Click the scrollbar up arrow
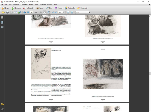The width and height of the screenshot is (151, 112). click(150, 16)
